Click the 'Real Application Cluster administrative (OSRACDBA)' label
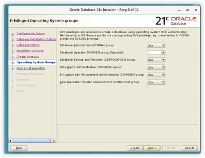 100,82
